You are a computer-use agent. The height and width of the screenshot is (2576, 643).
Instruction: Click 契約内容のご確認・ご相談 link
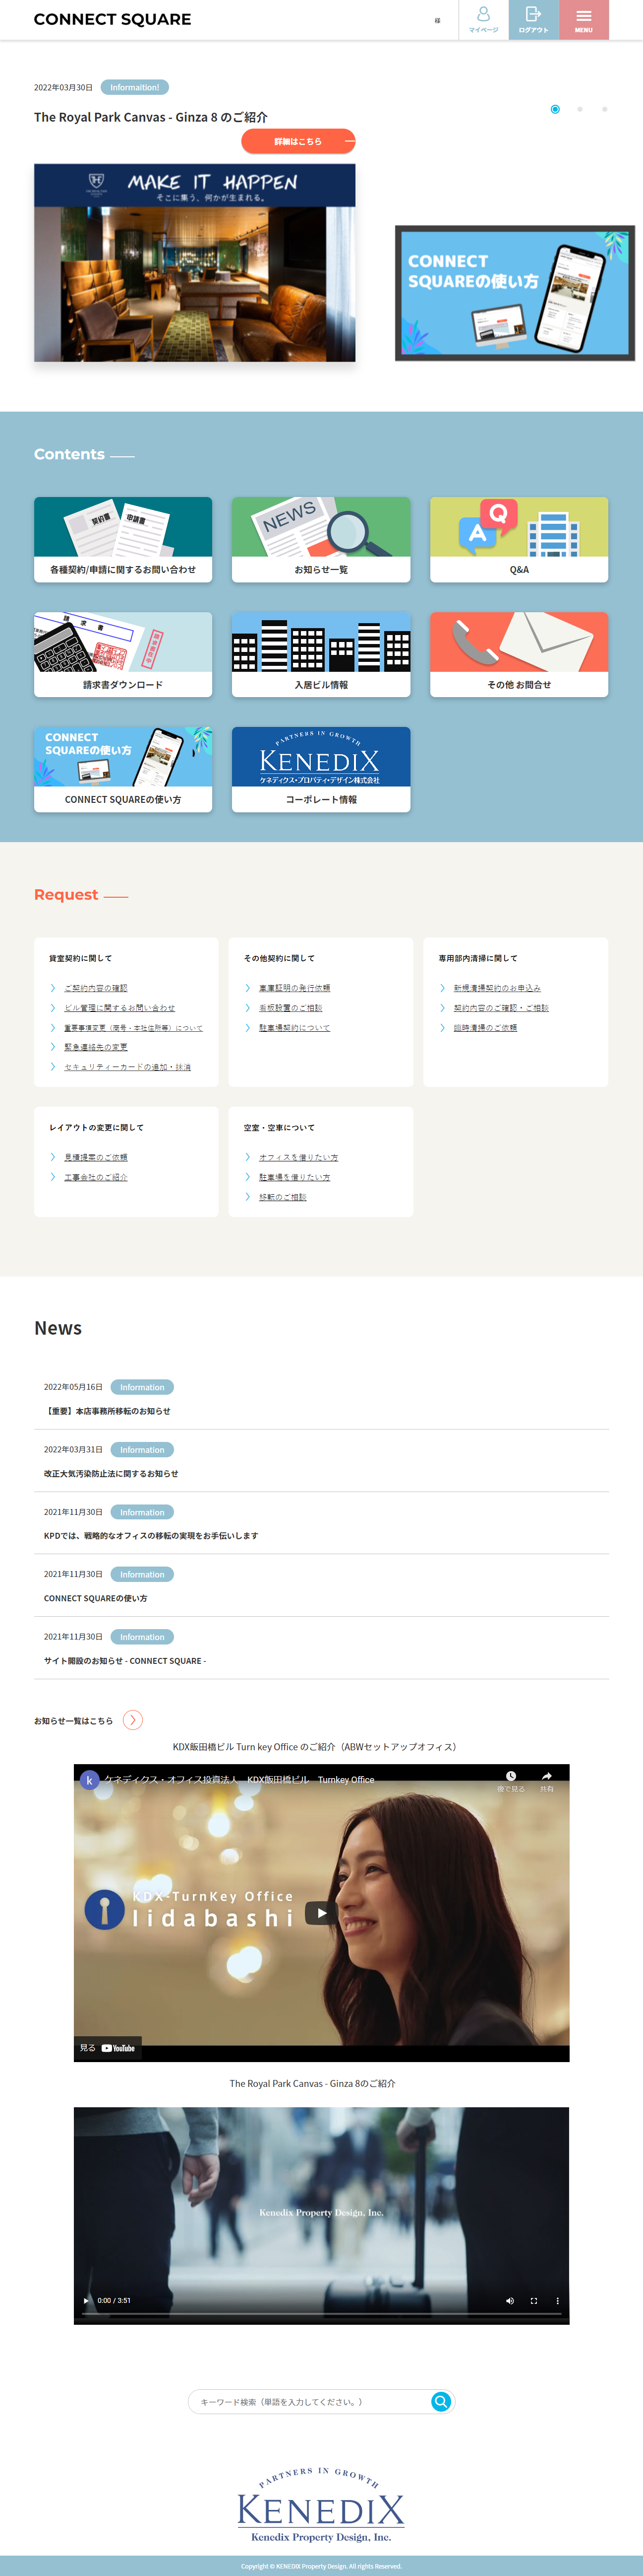[501, 1008]
